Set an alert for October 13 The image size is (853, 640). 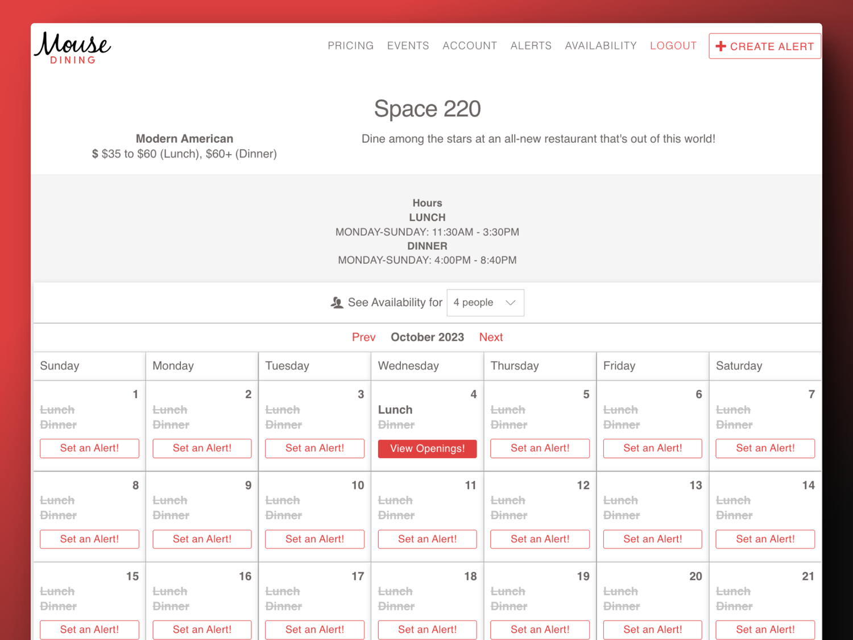click(x=652, y=539)
